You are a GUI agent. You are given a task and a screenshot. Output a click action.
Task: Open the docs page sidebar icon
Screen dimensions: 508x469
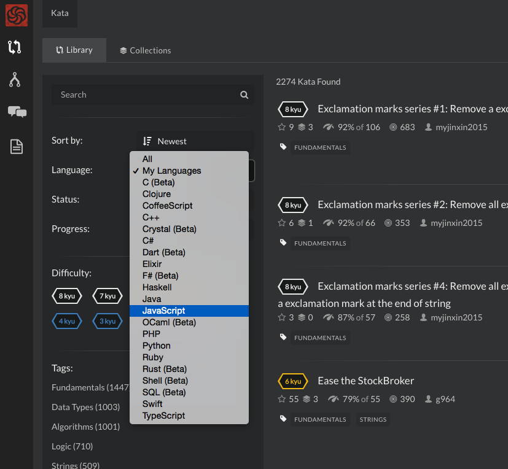click(16, 146)
